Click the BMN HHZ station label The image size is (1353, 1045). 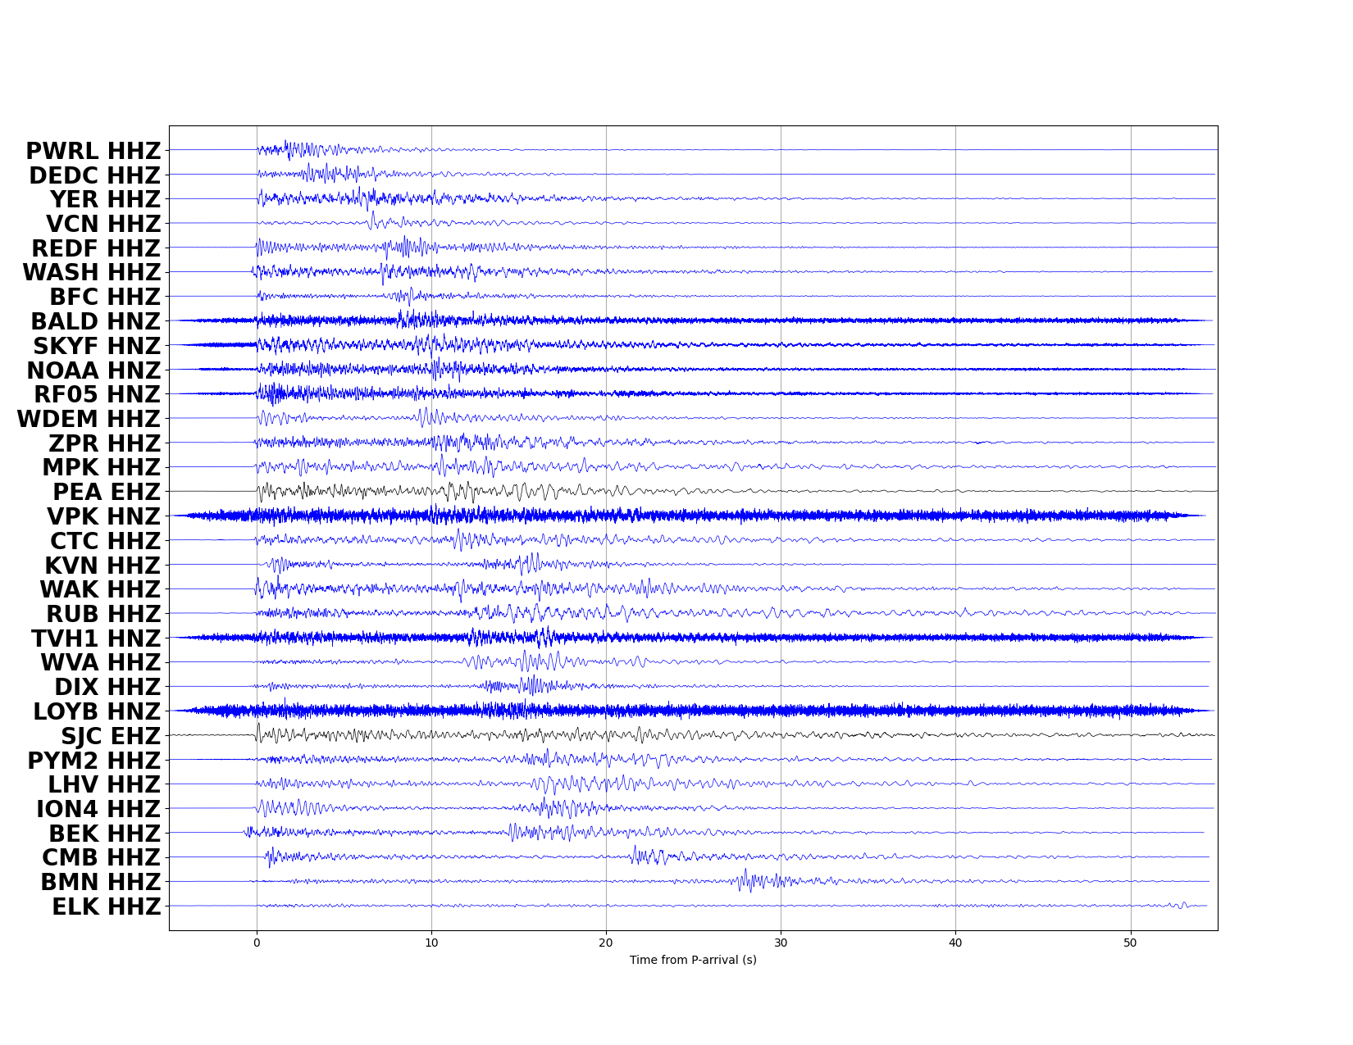pyautogui.click(x=100, y=883)
